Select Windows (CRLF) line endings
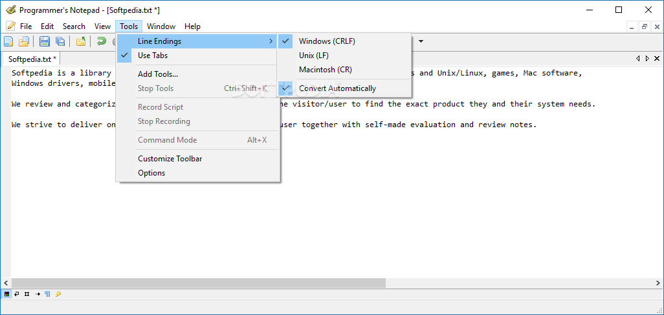The width and height of the screenshot is (664, 315). coord(345,41)
